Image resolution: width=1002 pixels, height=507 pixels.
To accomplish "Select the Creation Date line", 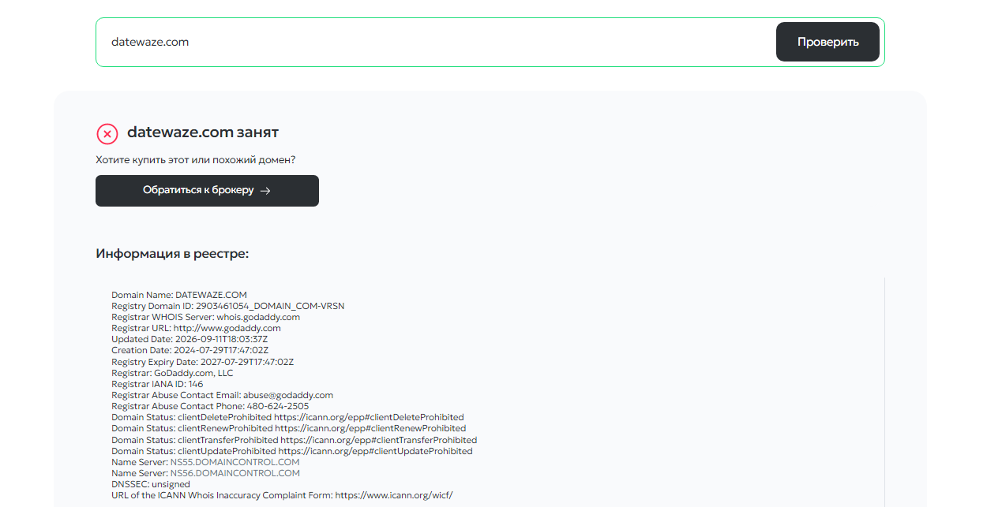I will click(x=190, y=350).
